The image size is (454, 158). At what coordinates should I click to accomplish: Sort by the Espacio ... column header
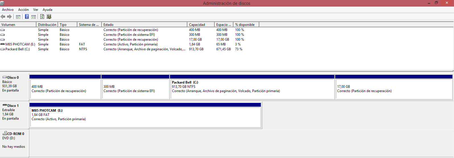tap(224, 24)
